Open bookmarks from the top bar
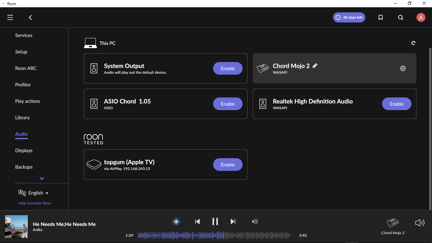This screenshot has height=243, width=432. (x=380, y=17)
